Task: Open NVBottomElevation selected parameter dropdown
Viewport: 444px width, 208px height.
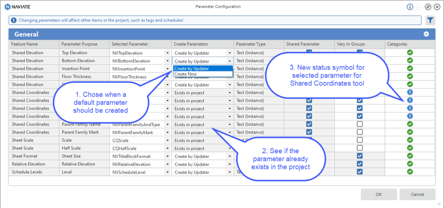Action: point(167,61)
